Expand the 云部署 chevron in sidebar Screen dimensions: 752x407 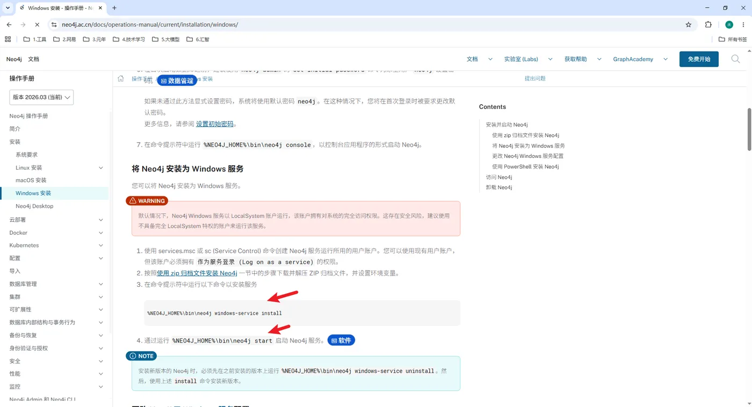pyautogui.click(x=101, y=220)
